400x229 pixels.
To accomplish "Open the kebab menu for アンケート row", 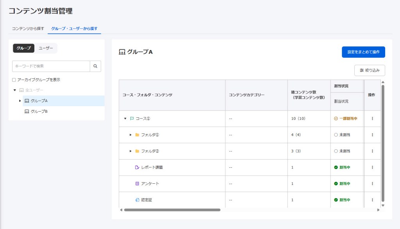I will pos(372,184).
